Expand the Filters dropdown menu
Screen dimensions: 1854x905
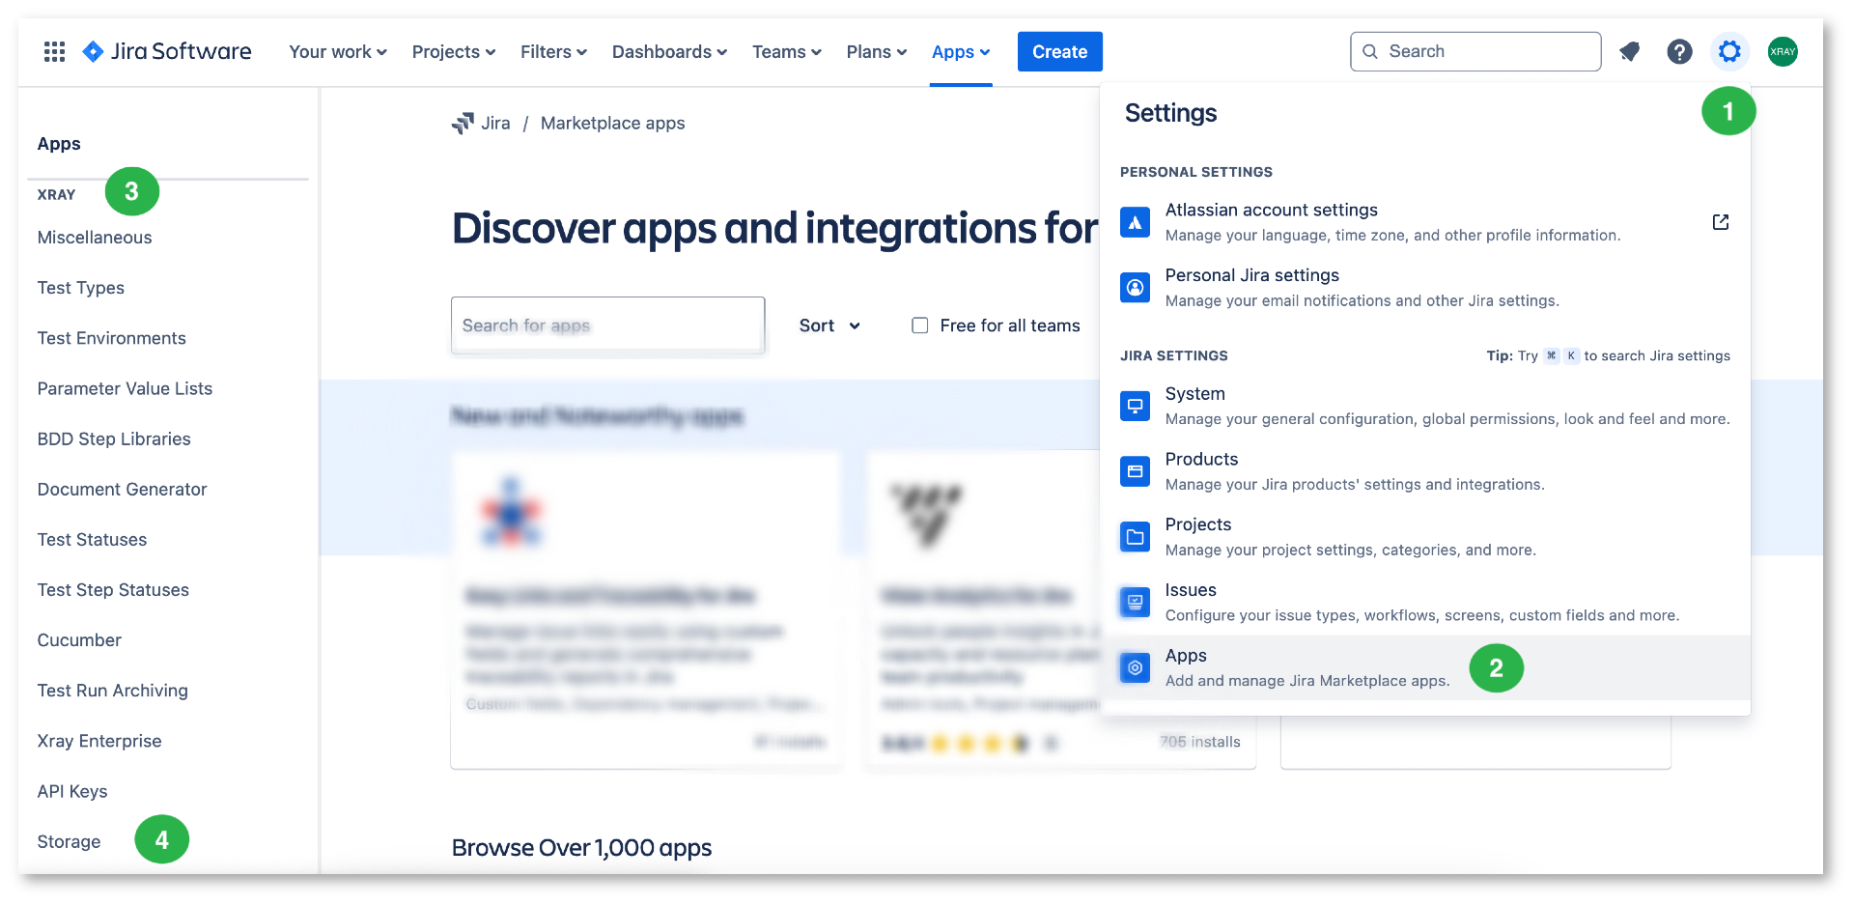click(553, 52)
